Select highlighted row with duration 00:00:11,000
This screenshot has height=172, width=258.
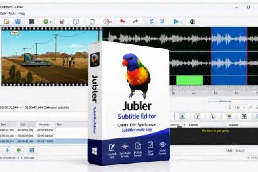(x=44, y=141)
